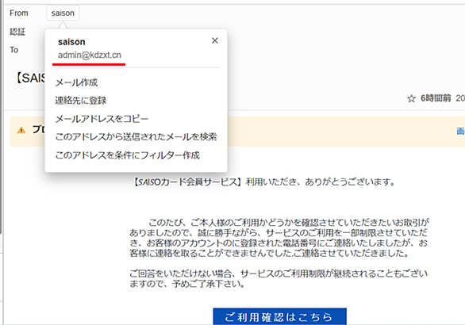Click the paragraph starting このたび

click(279, 238)
